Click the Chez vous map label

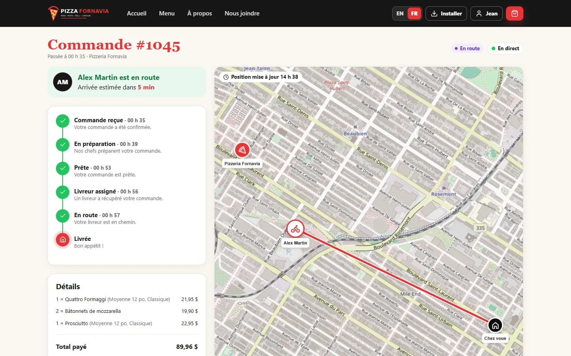click(x=495, y=338)
